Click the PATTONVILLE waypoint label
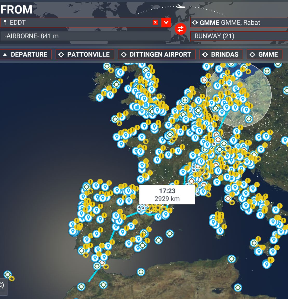Viewport: 288px width, 299px height. pos(88,55)
